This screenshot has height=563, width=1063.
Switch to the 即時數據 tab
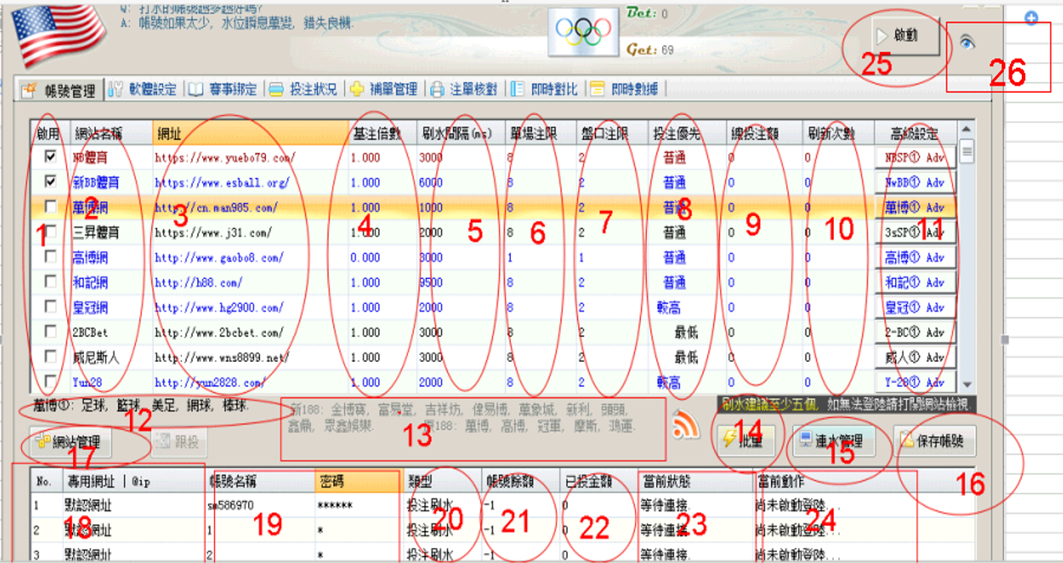(624, 90)
